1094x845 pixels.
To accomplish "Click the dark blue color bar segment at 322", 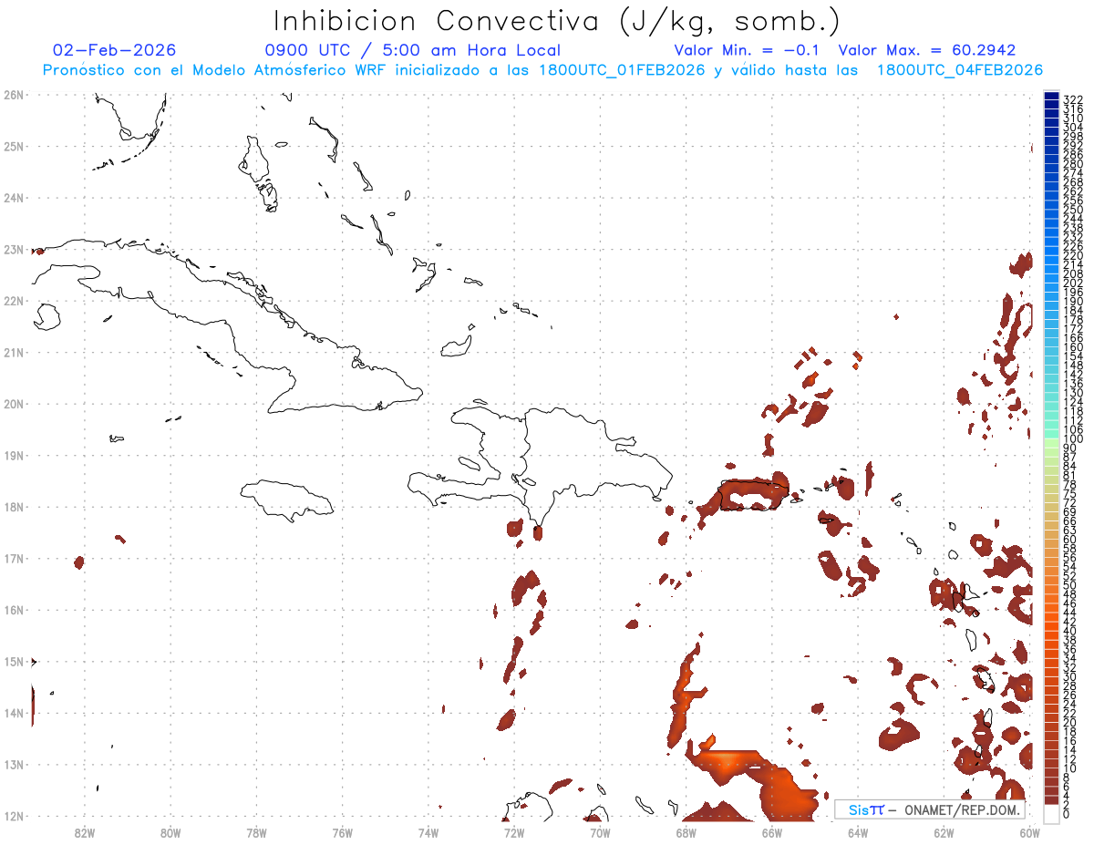I will click(x=1051, y=97).
